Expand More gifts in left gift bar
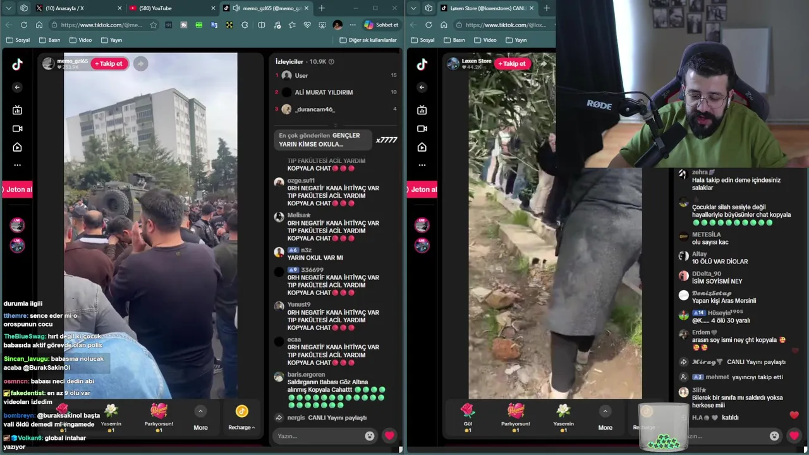Screen dimensions: 809x455 (200, 418)
